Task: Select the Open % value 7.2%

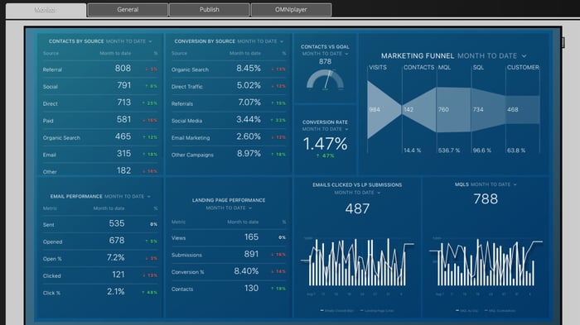Action: click(x=116, y=257)
